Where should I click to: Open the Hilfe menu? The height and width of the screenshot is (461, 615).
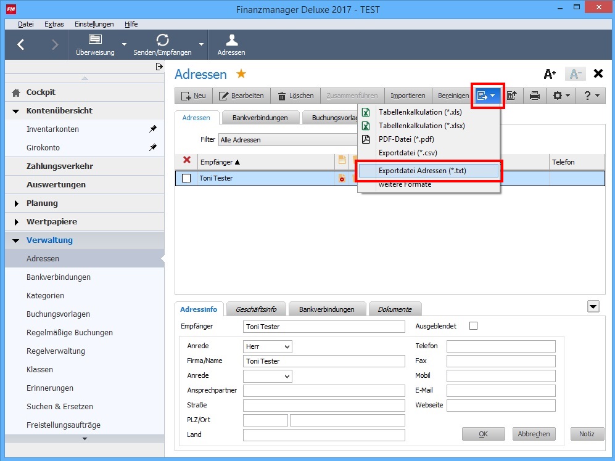[x=131, y=24]
